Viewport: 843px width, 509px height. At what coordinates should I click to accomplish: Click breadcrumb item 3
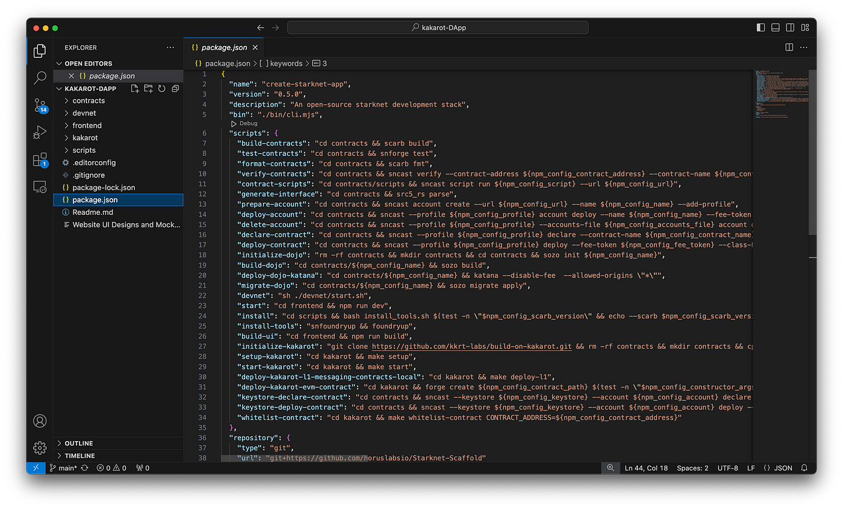tap(320, 63)
